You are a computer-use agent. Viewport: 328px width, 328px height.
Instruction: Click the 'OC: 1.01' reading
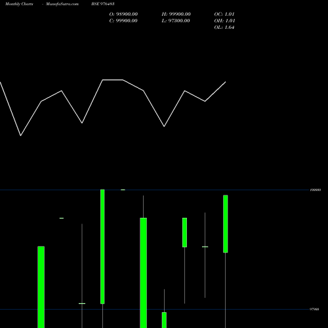click(224, 14)
